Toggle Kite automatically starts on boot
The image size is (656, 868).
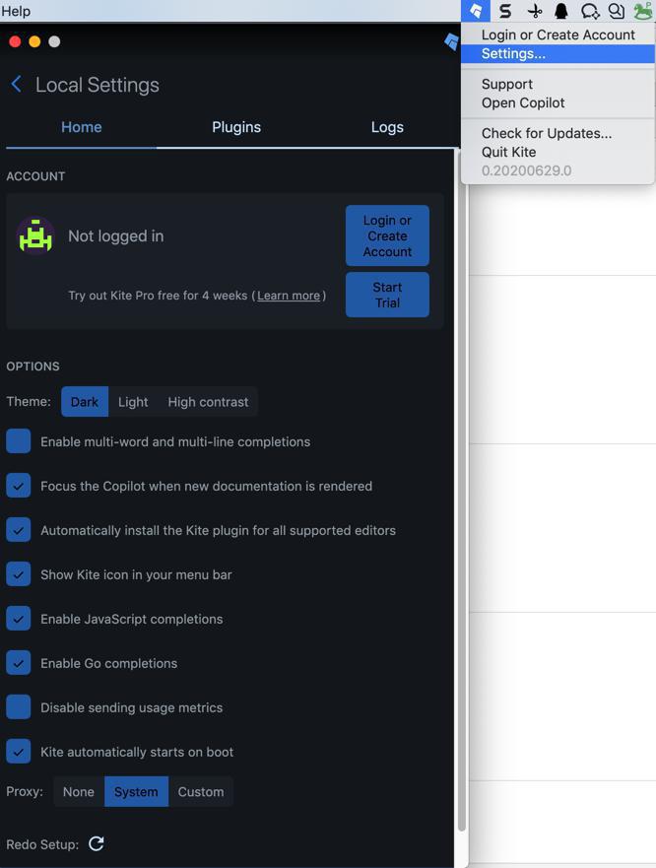(x=19, y=751)
